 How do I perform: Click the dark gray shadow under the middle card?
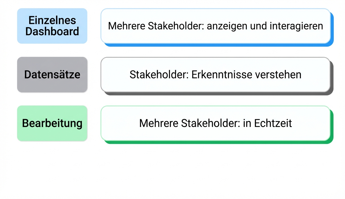pyautogui.click(x=218, y=94)
